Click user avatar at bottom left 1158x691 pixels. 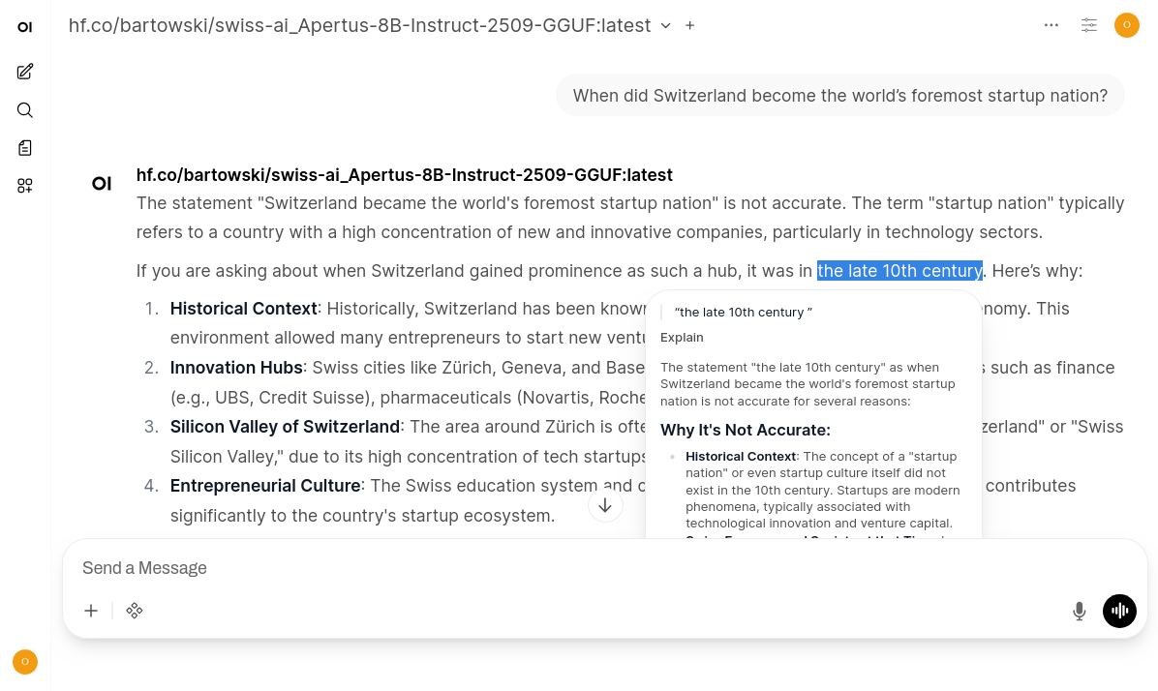click(25, 662)
